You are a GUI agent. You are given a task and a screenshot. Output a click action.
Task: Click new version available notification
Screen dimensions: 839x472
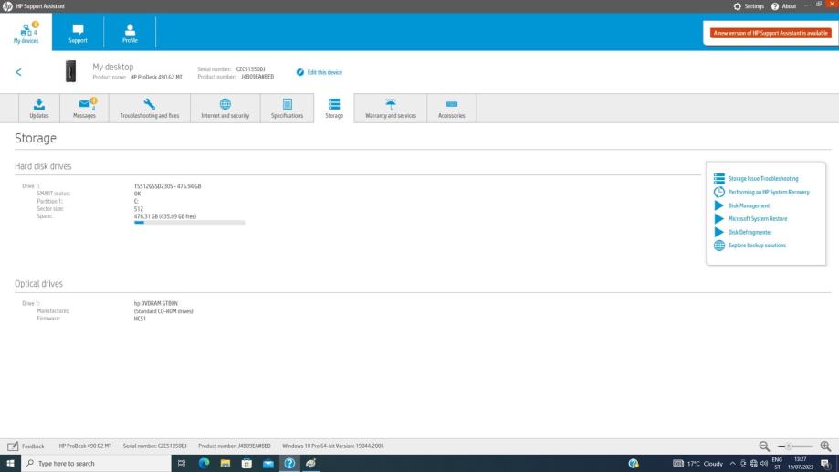pos(771,33)
